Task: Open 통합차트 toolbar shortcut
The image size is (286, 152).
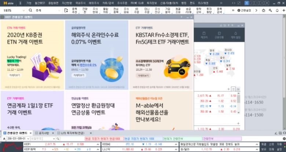Action: pyautogui.click(x=106, y=11)
